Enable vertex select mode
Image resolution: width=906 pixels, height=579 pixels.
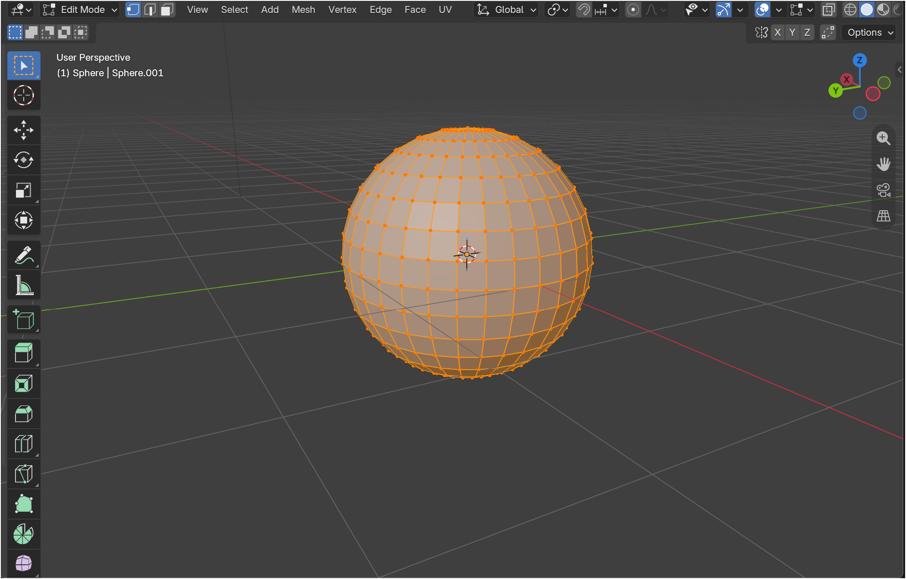(x=133, y=9)
